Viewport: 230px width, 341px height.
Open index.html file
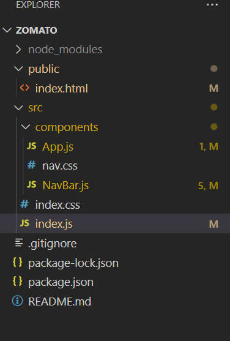click(x=62, y=89)
